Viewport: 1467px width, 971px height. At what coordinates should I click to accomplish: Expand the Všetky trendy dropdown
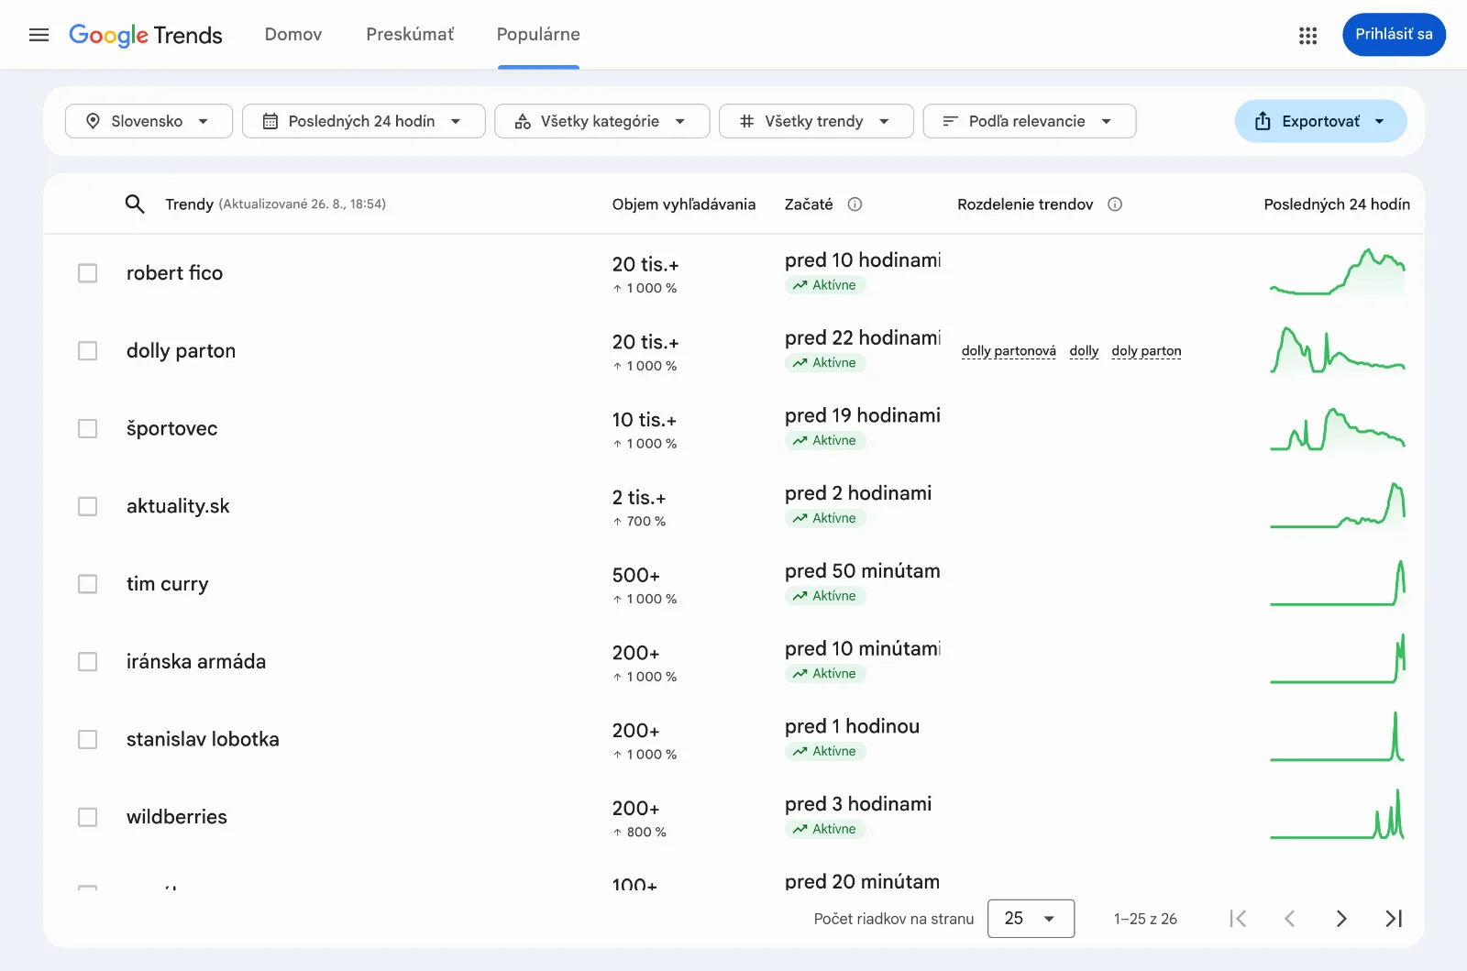point(816,121)
